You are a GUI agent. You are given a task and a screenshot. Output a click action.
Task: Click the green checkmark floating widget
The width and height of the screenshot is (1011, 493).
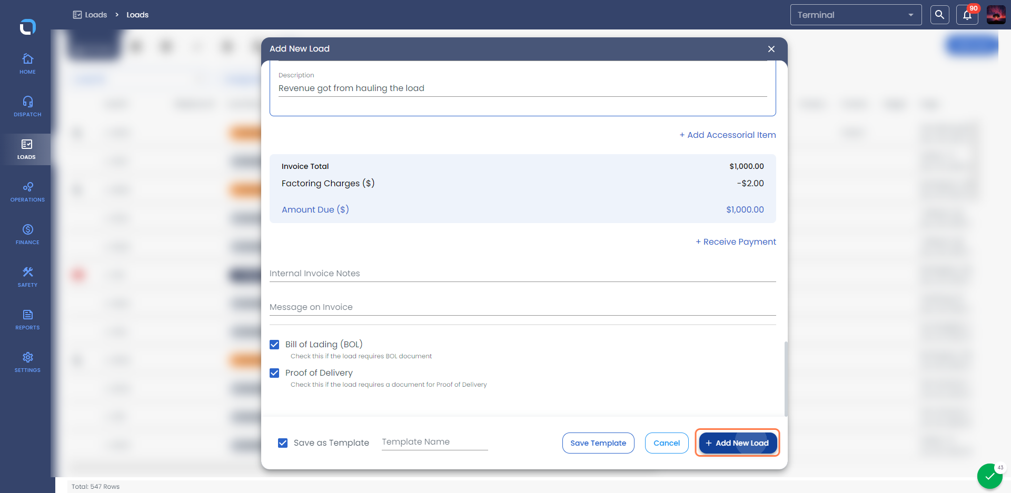tap(990, 477)
